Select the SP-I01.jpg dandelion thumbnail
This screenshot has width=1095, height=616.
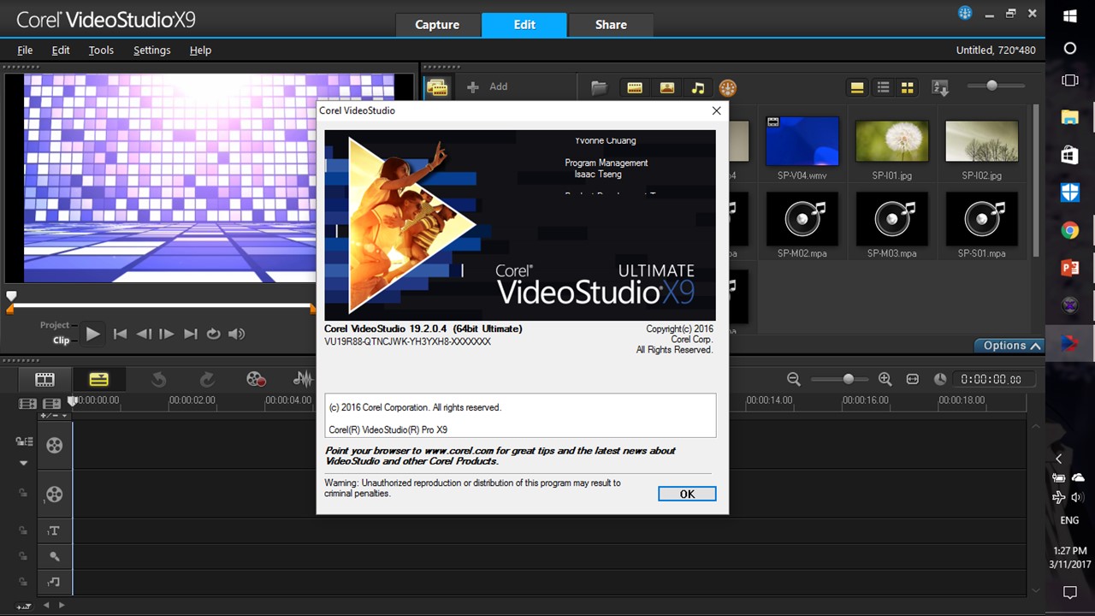coord(891,141)
